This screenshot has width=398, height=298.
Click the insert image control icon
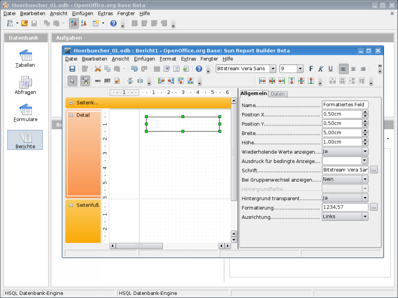coord(117,81)
